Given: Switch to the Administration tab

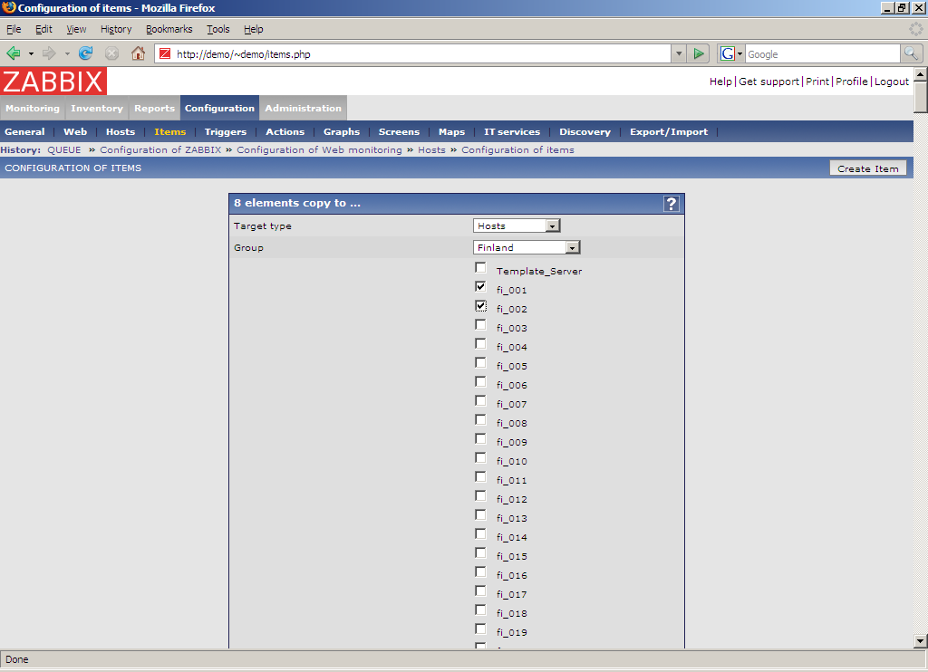Looking at the screenshot, I should tap(303, 109).
